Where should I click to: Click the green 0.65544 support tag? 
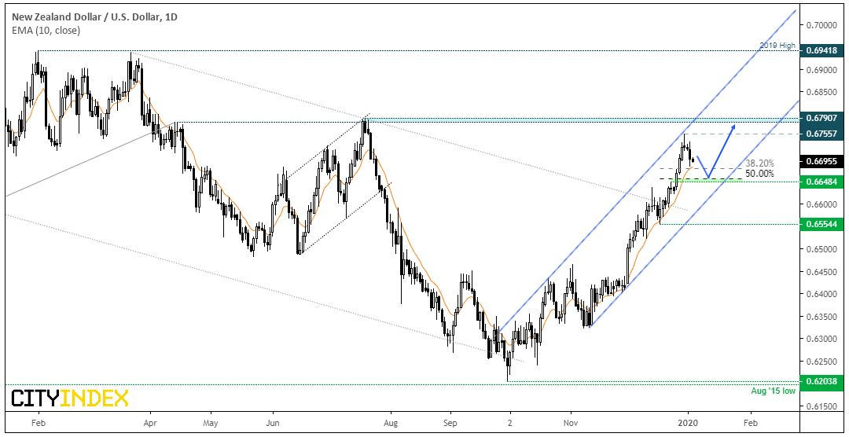(x=822, y=224)
